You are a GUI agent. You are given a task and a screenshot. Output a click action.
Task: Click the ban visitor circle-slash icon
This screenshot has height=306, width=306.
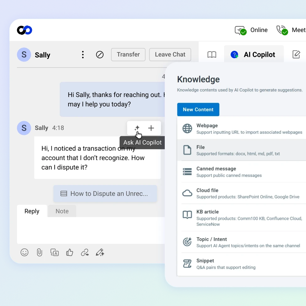[x=100, y=55]
